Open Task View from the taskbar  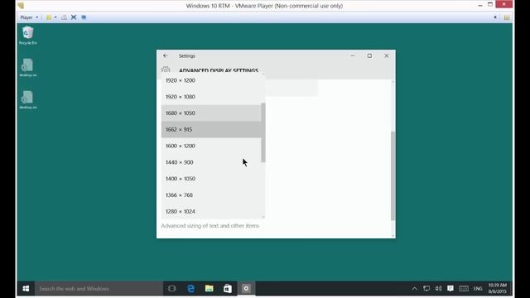pos(171,289)
